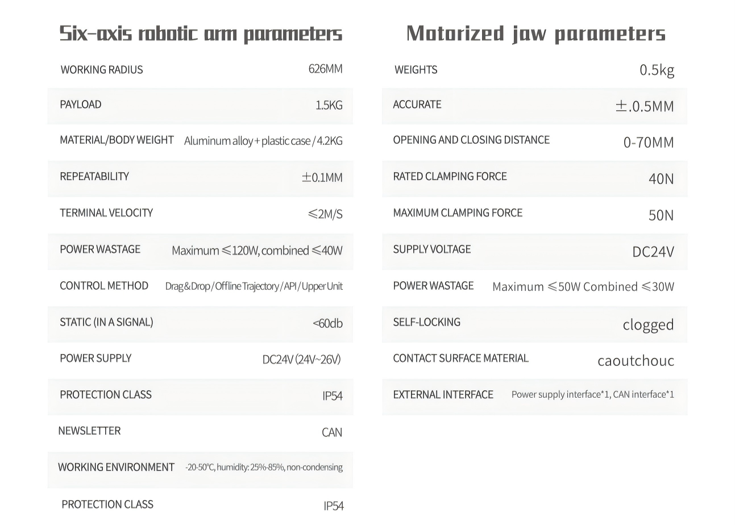Select the WORKING RADIUS label
This screenshot has height=525, width=735.
pos(101,70)
